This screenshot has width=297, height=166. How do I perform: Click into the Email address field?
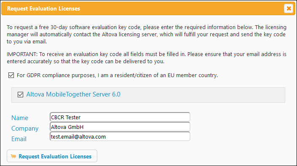point(120,137)
